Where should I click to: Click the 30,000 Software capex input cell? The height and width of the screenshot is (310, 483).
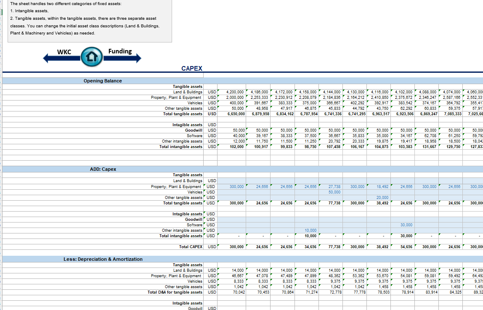(406, 225)
